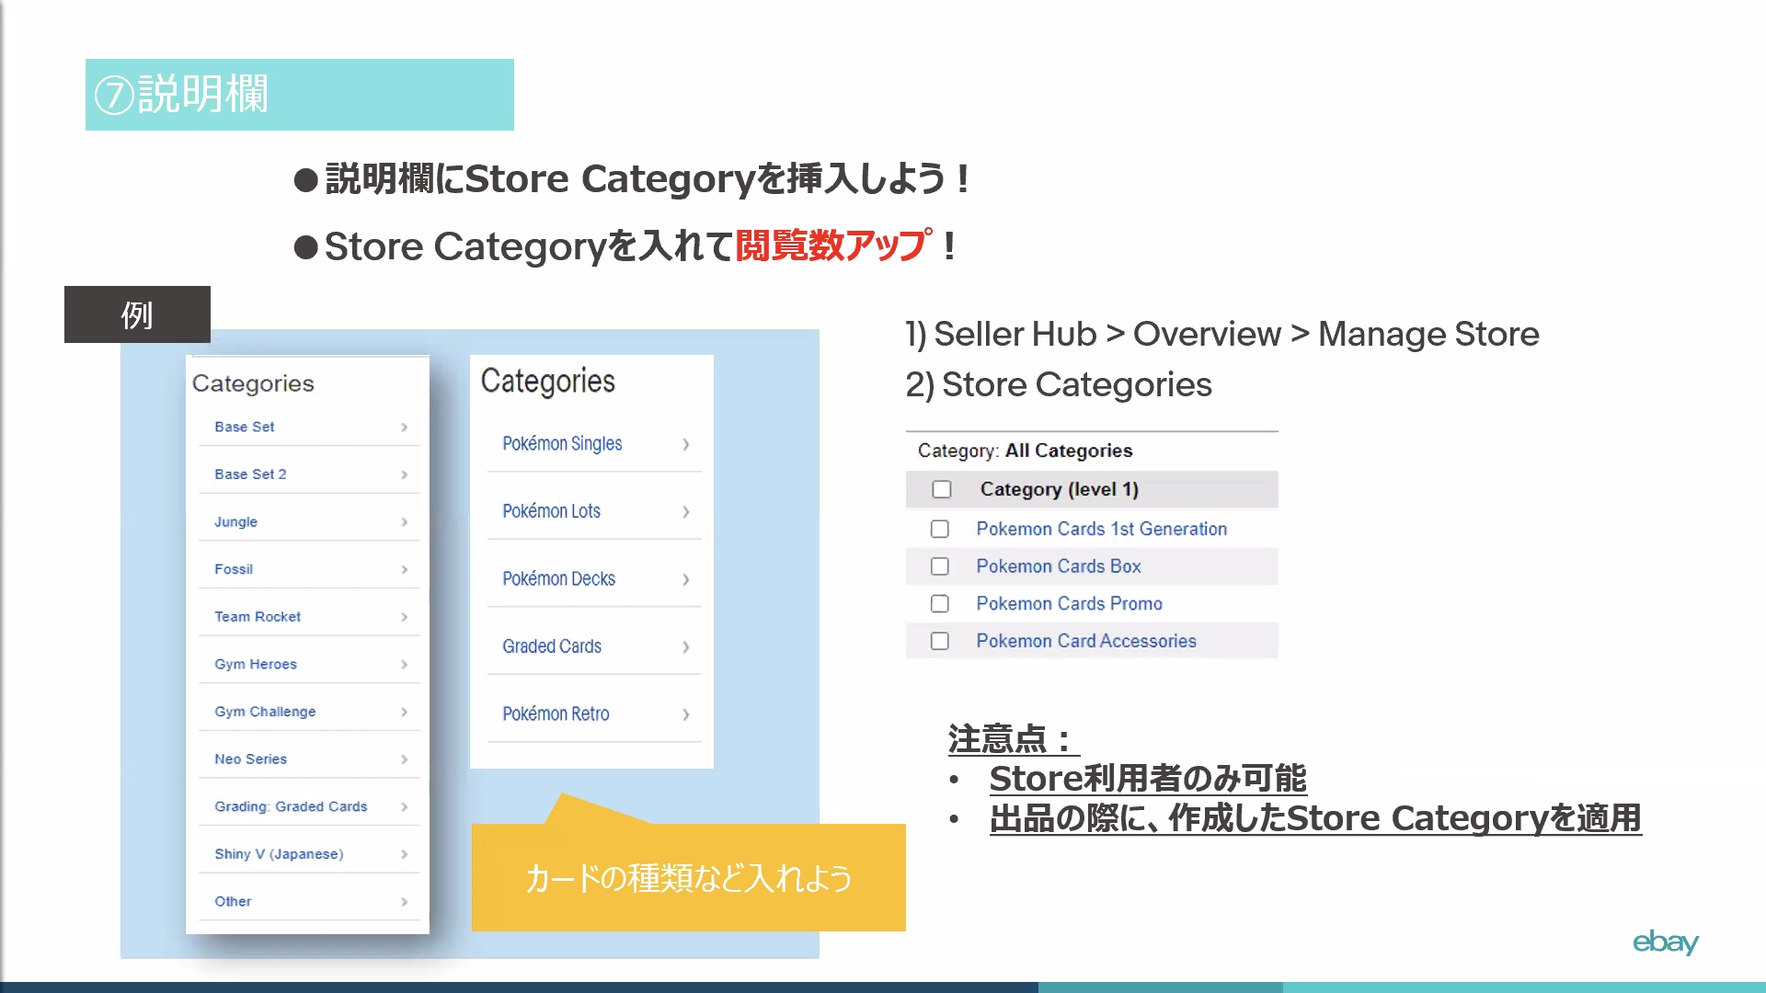Click the arrow beside Graded Cards
Screen dimensions: 1766x993
[685, 647]
